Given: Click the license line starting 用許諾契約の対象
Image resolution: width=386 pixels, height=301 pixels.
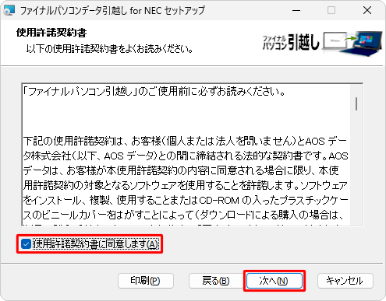Looking at the screenshot, I should (185, 185).
